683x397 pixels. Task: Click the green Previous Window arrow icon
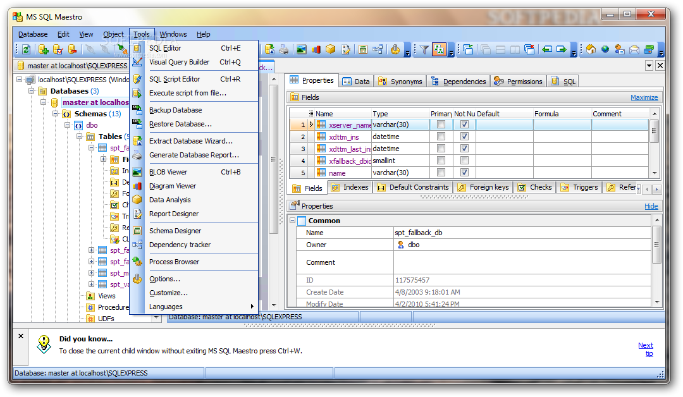tap(547, 49)
